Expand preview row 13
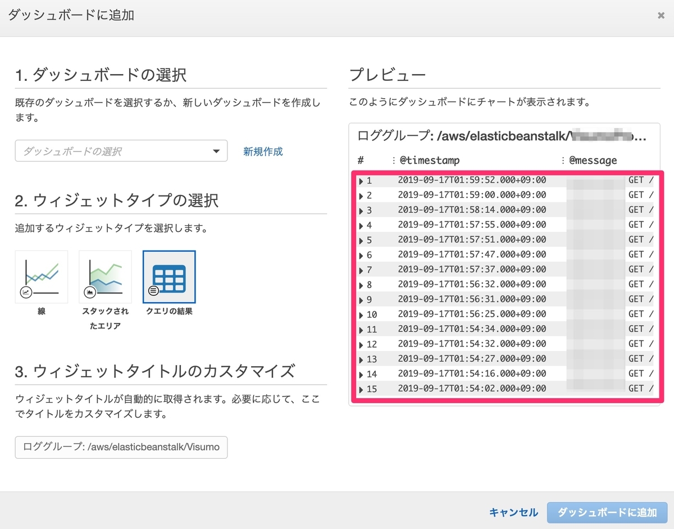Image resolution: width=674 pixels, height=529 pixels. (361, 359)
